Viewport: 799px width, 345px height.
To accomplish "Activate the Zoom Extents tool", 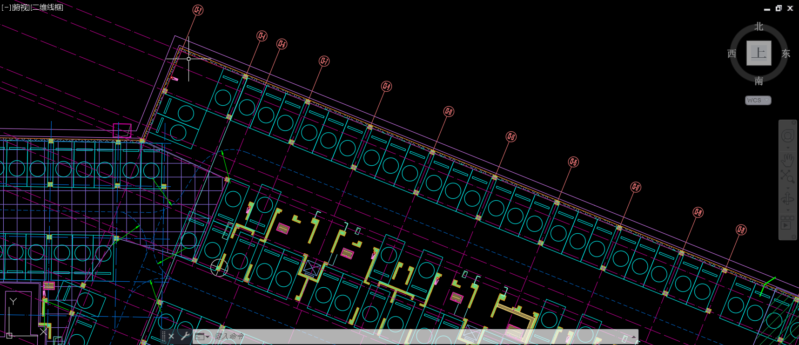I will coord(787,177).
